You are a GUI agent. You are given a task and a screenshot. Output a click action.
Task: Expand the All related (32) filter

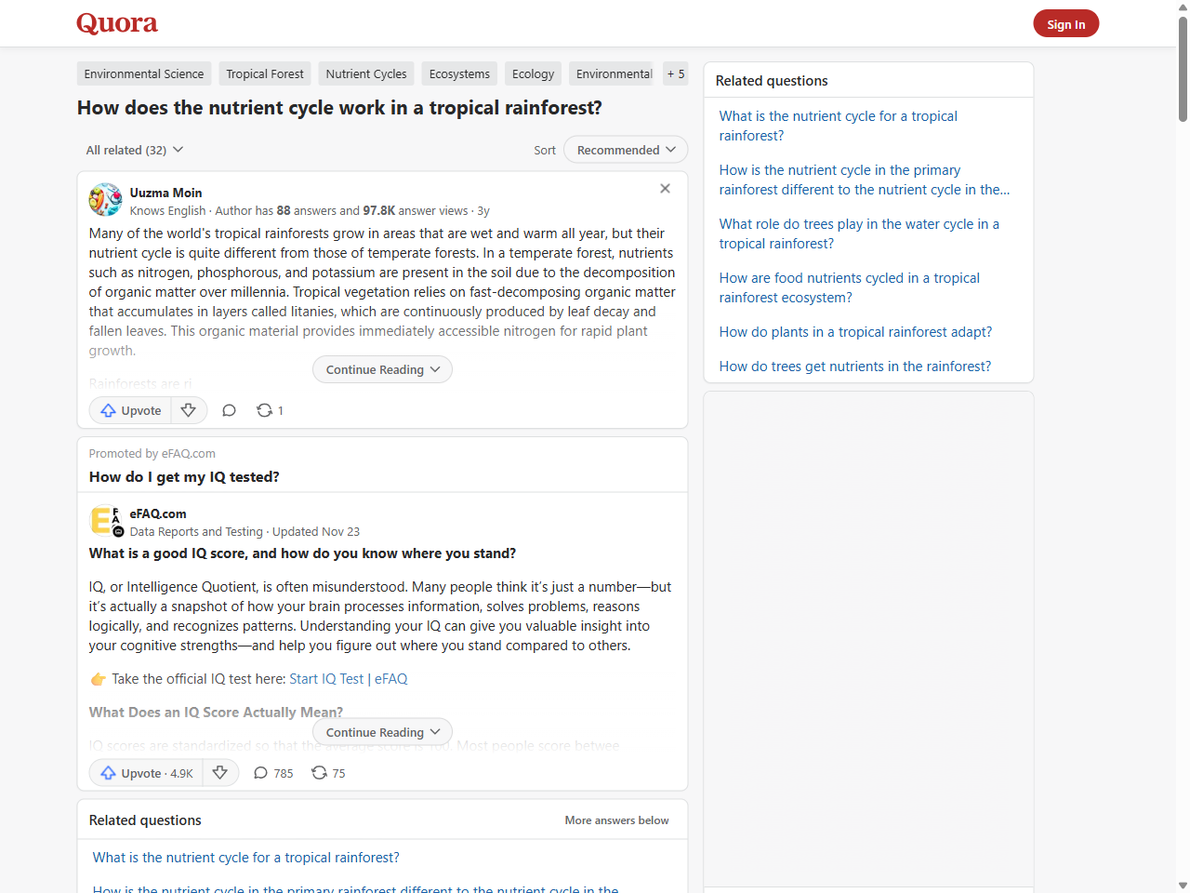[x=135, y=150]
